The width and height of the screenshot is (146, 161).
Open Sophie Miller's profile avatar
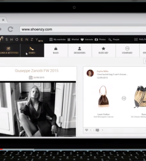(90, 73)
